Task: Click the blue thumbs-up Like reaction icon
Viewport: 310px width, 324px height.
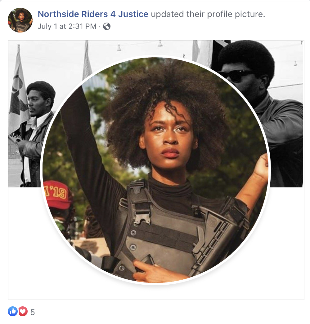Action: point(13,311)
